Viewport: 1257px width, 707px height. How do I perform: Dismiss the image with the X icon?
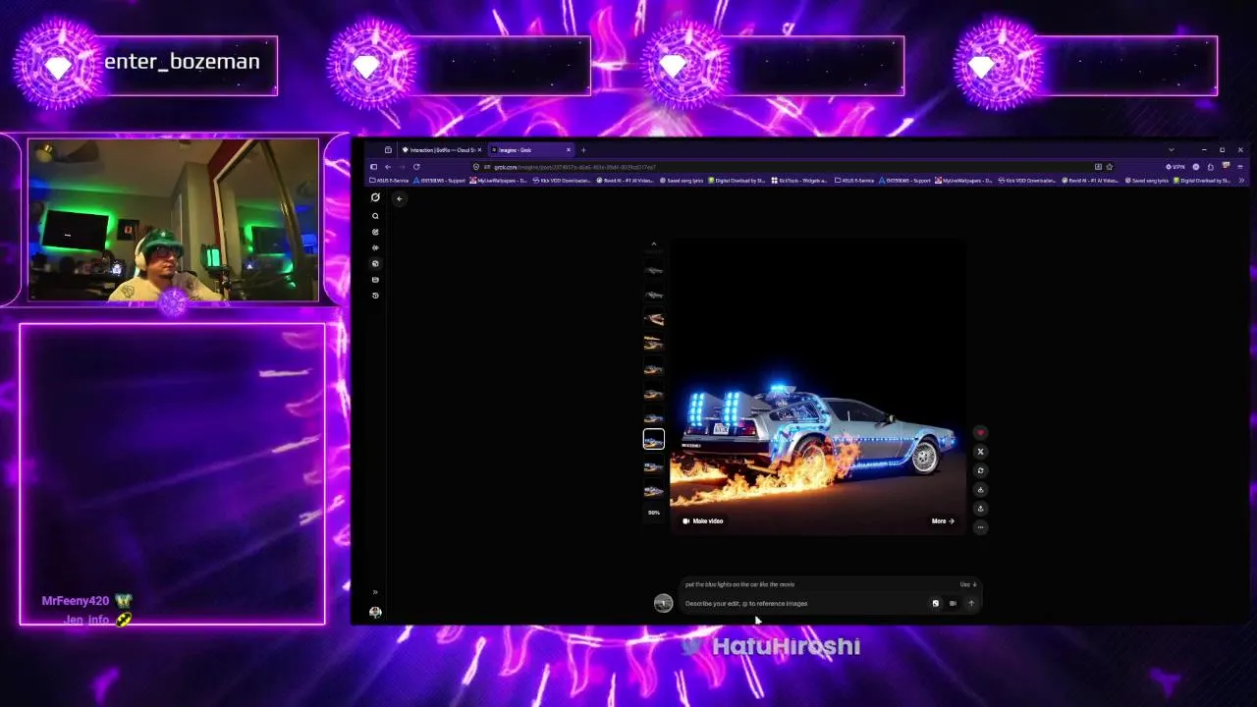pyautogui.click(x=980, y=452)
